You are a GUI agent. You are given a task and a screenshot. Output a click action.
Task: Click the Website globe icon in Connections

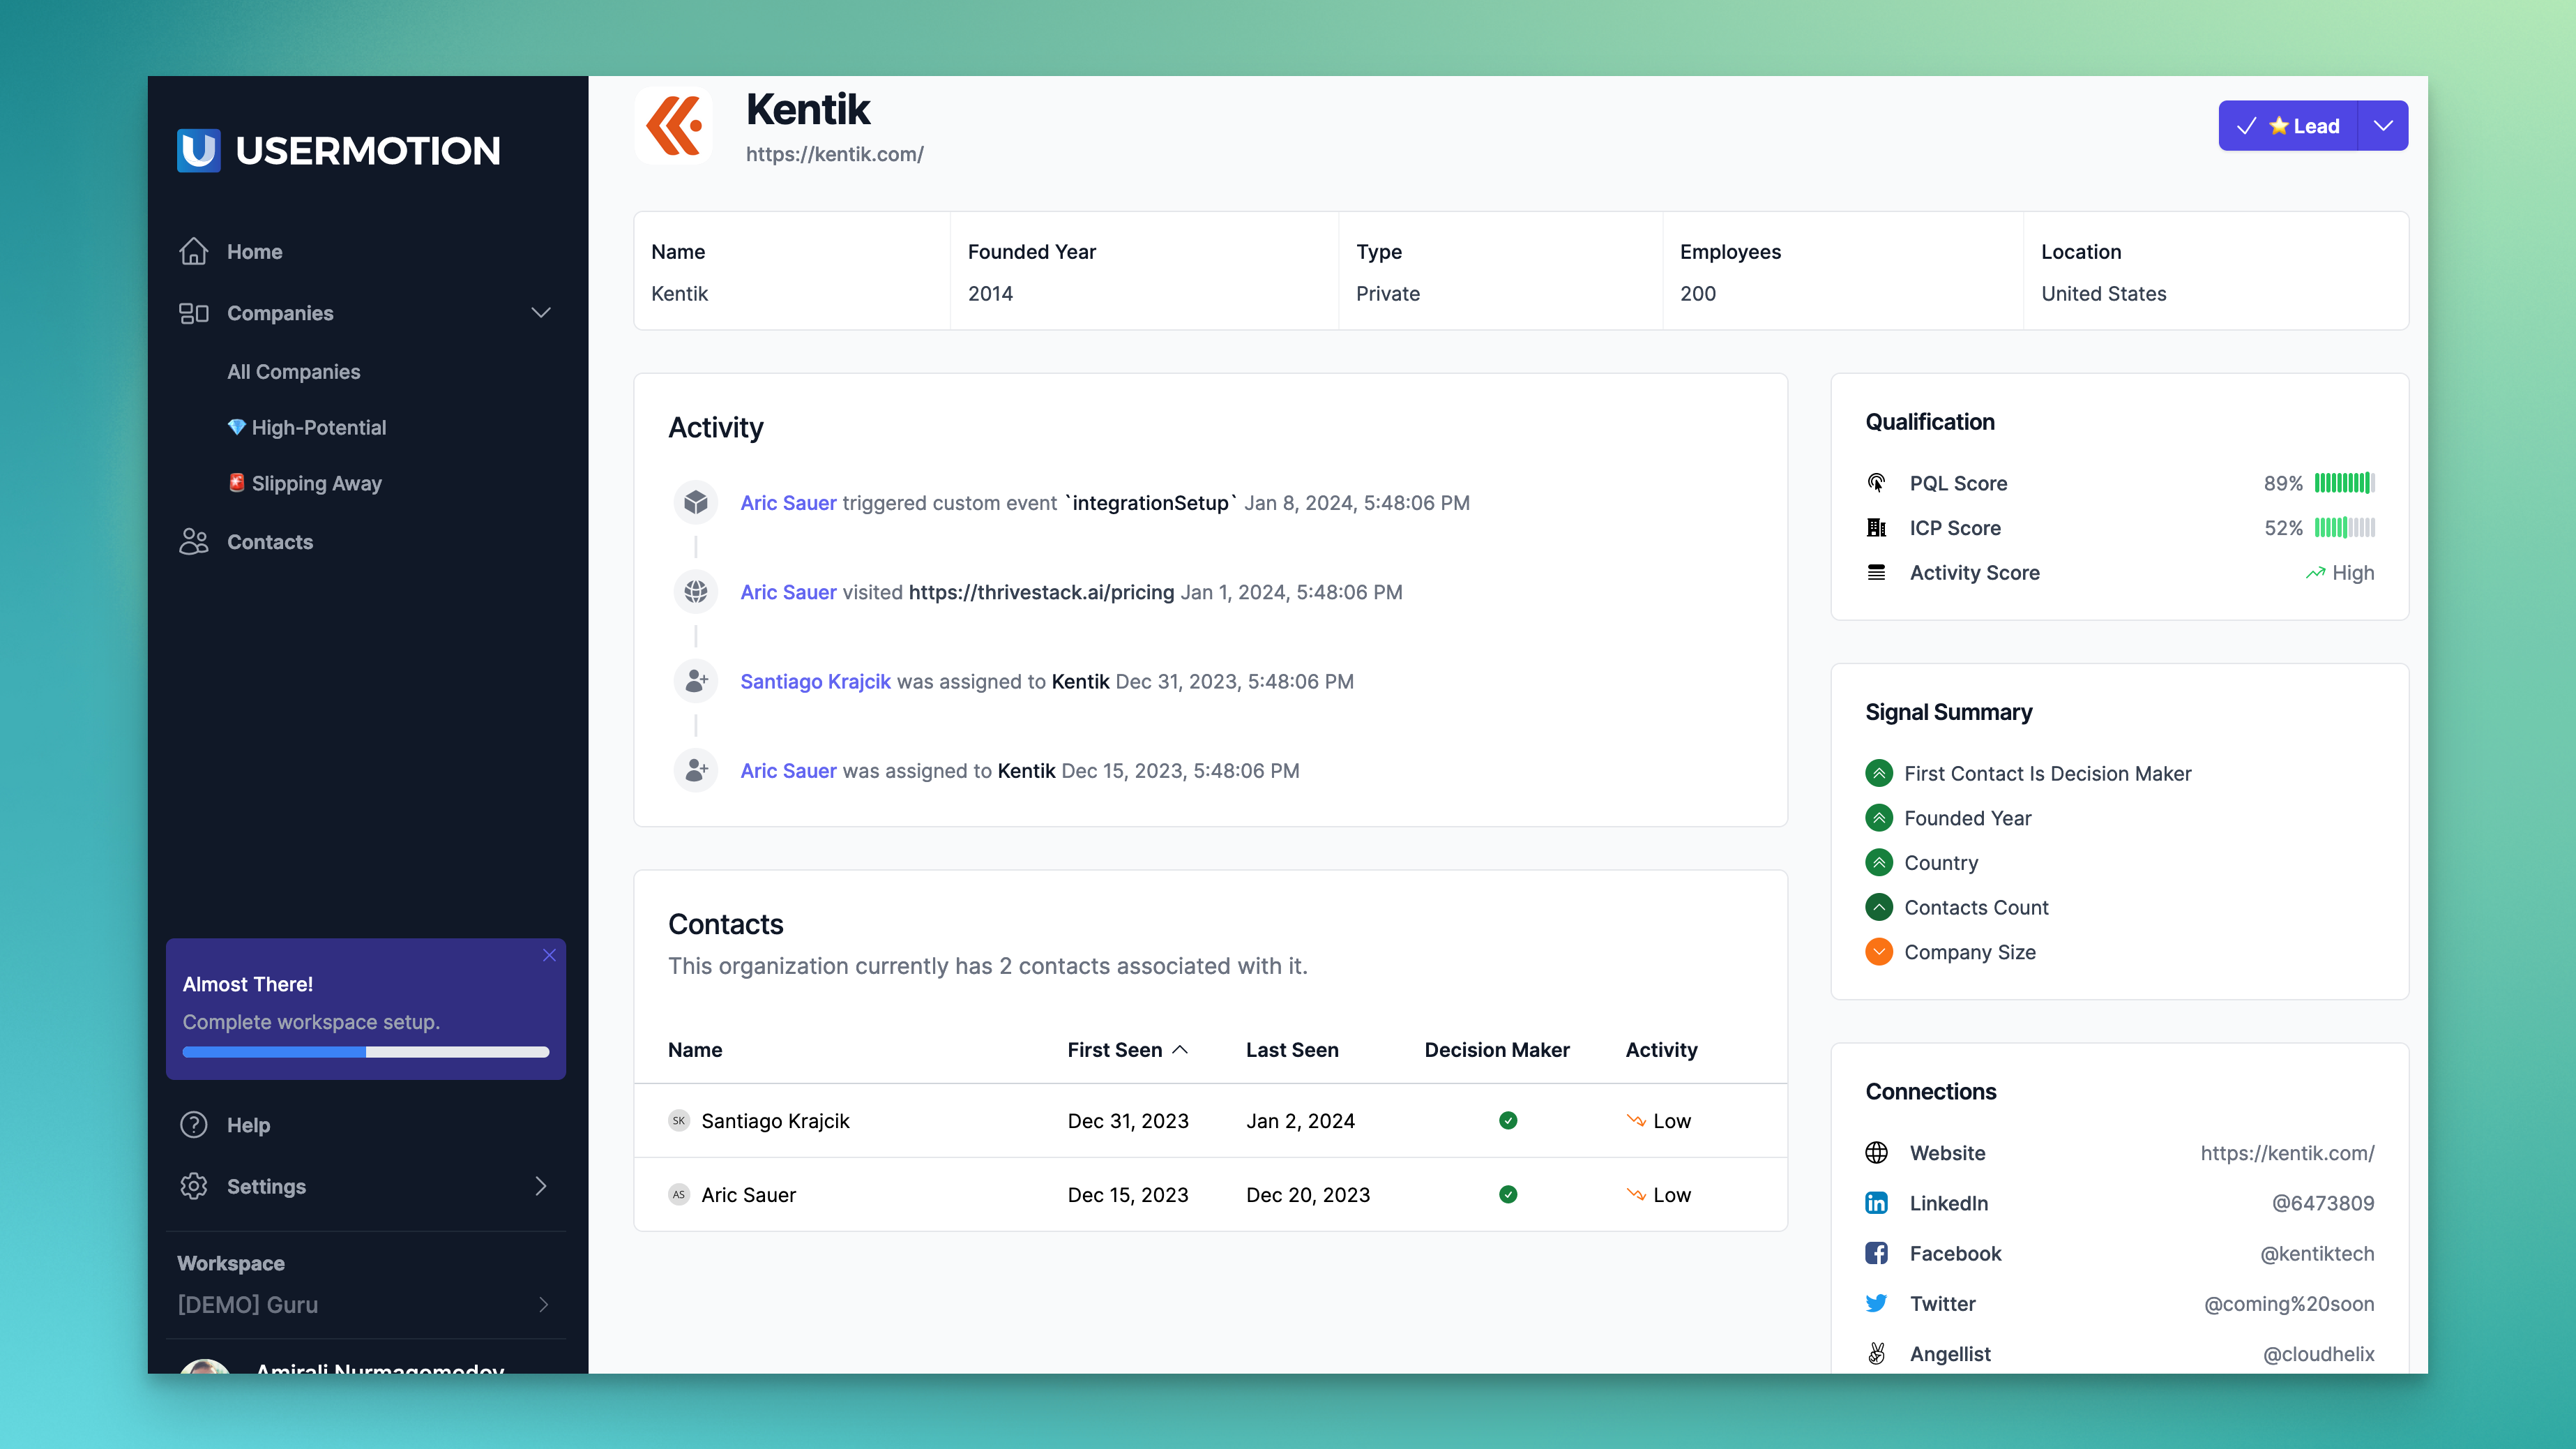click(1876, 1153)
